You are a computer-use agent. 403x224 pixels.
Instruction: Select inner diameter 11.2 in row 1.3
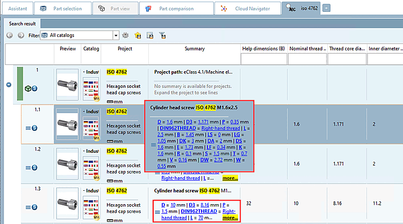coord(377,204)
